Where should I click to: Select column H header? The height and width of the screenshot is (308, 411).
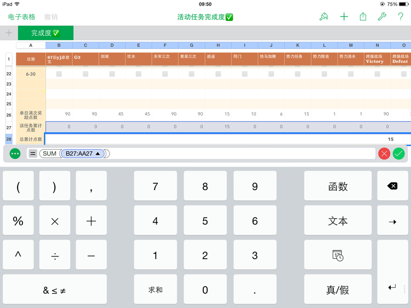coord(218,45)
